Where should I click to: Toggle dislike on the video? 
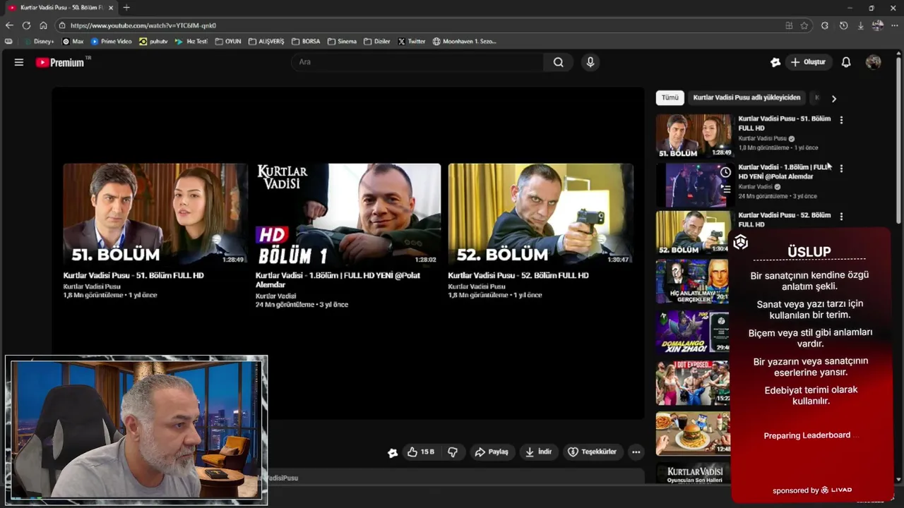pos(453,452)
